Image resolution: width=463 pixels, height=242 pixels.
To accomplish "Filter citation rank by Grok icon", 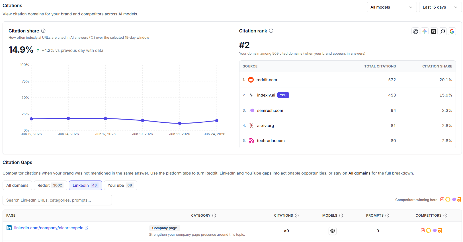I will click(x=443, y=31).
